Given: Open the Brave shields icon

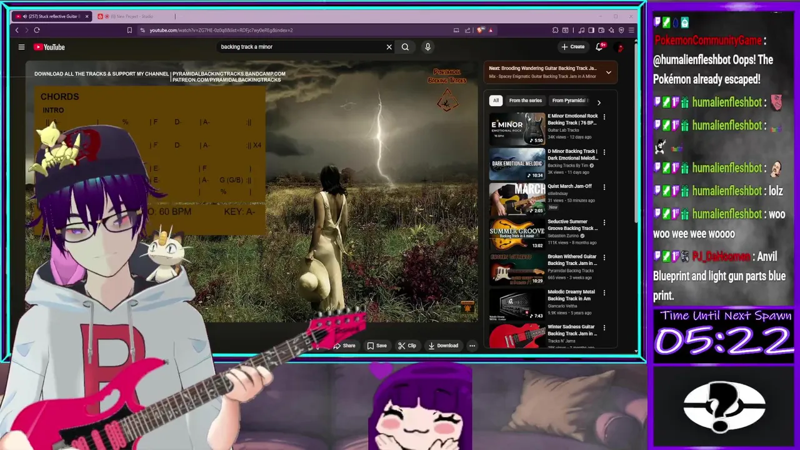Looking at the screenshot, I should tap(481, 30).
